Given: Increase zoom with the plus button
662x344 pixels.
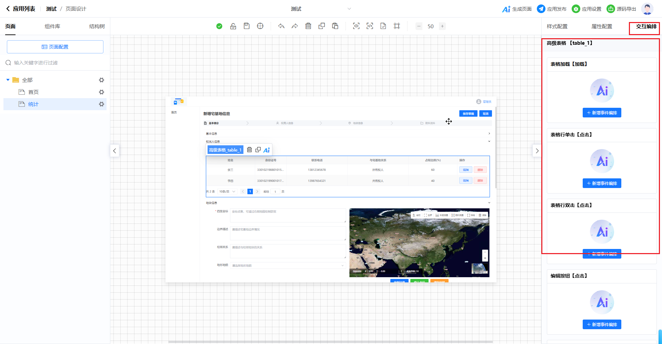Looking at the screenshot, I should tap(442, 26).
